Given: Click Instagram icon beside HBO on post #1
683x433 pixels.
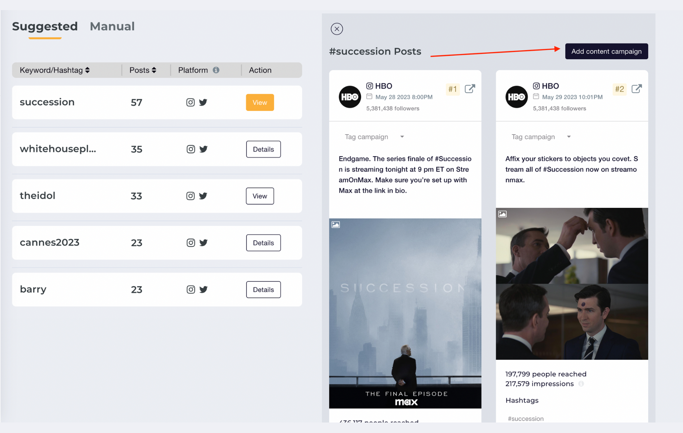Looking at the screenshot, I should tap(369, 86).
